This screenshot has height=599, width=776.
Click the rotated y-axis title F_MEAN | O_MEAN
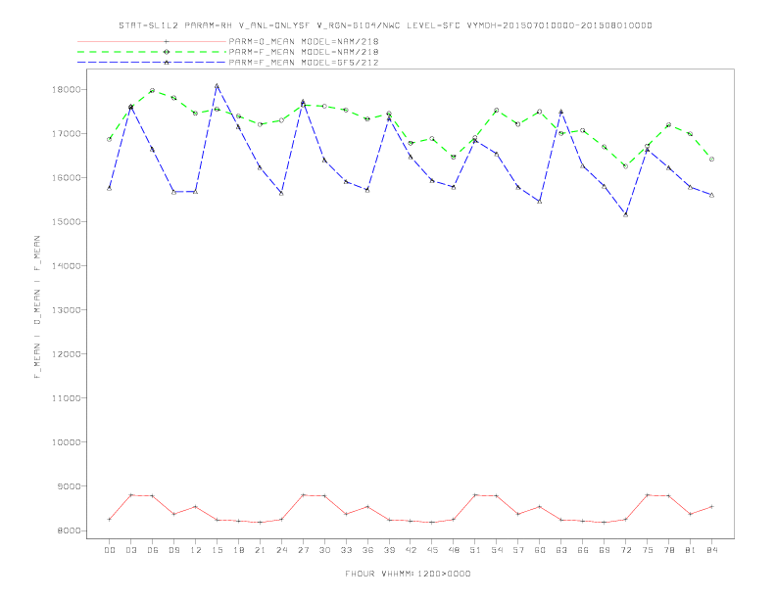[37, 307]
